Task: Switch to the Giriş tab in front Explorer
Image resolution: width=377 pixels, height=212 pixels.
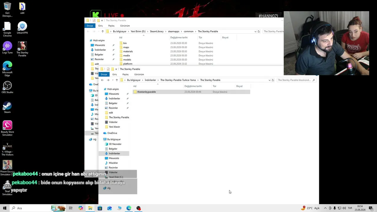Action: pos(115,74)
